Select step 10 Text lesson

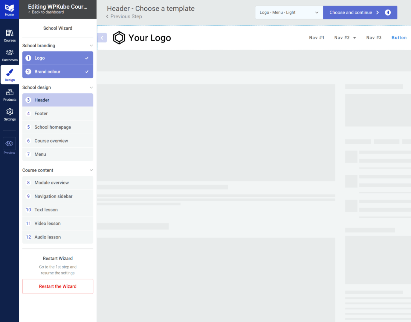[x=58, y=210]
